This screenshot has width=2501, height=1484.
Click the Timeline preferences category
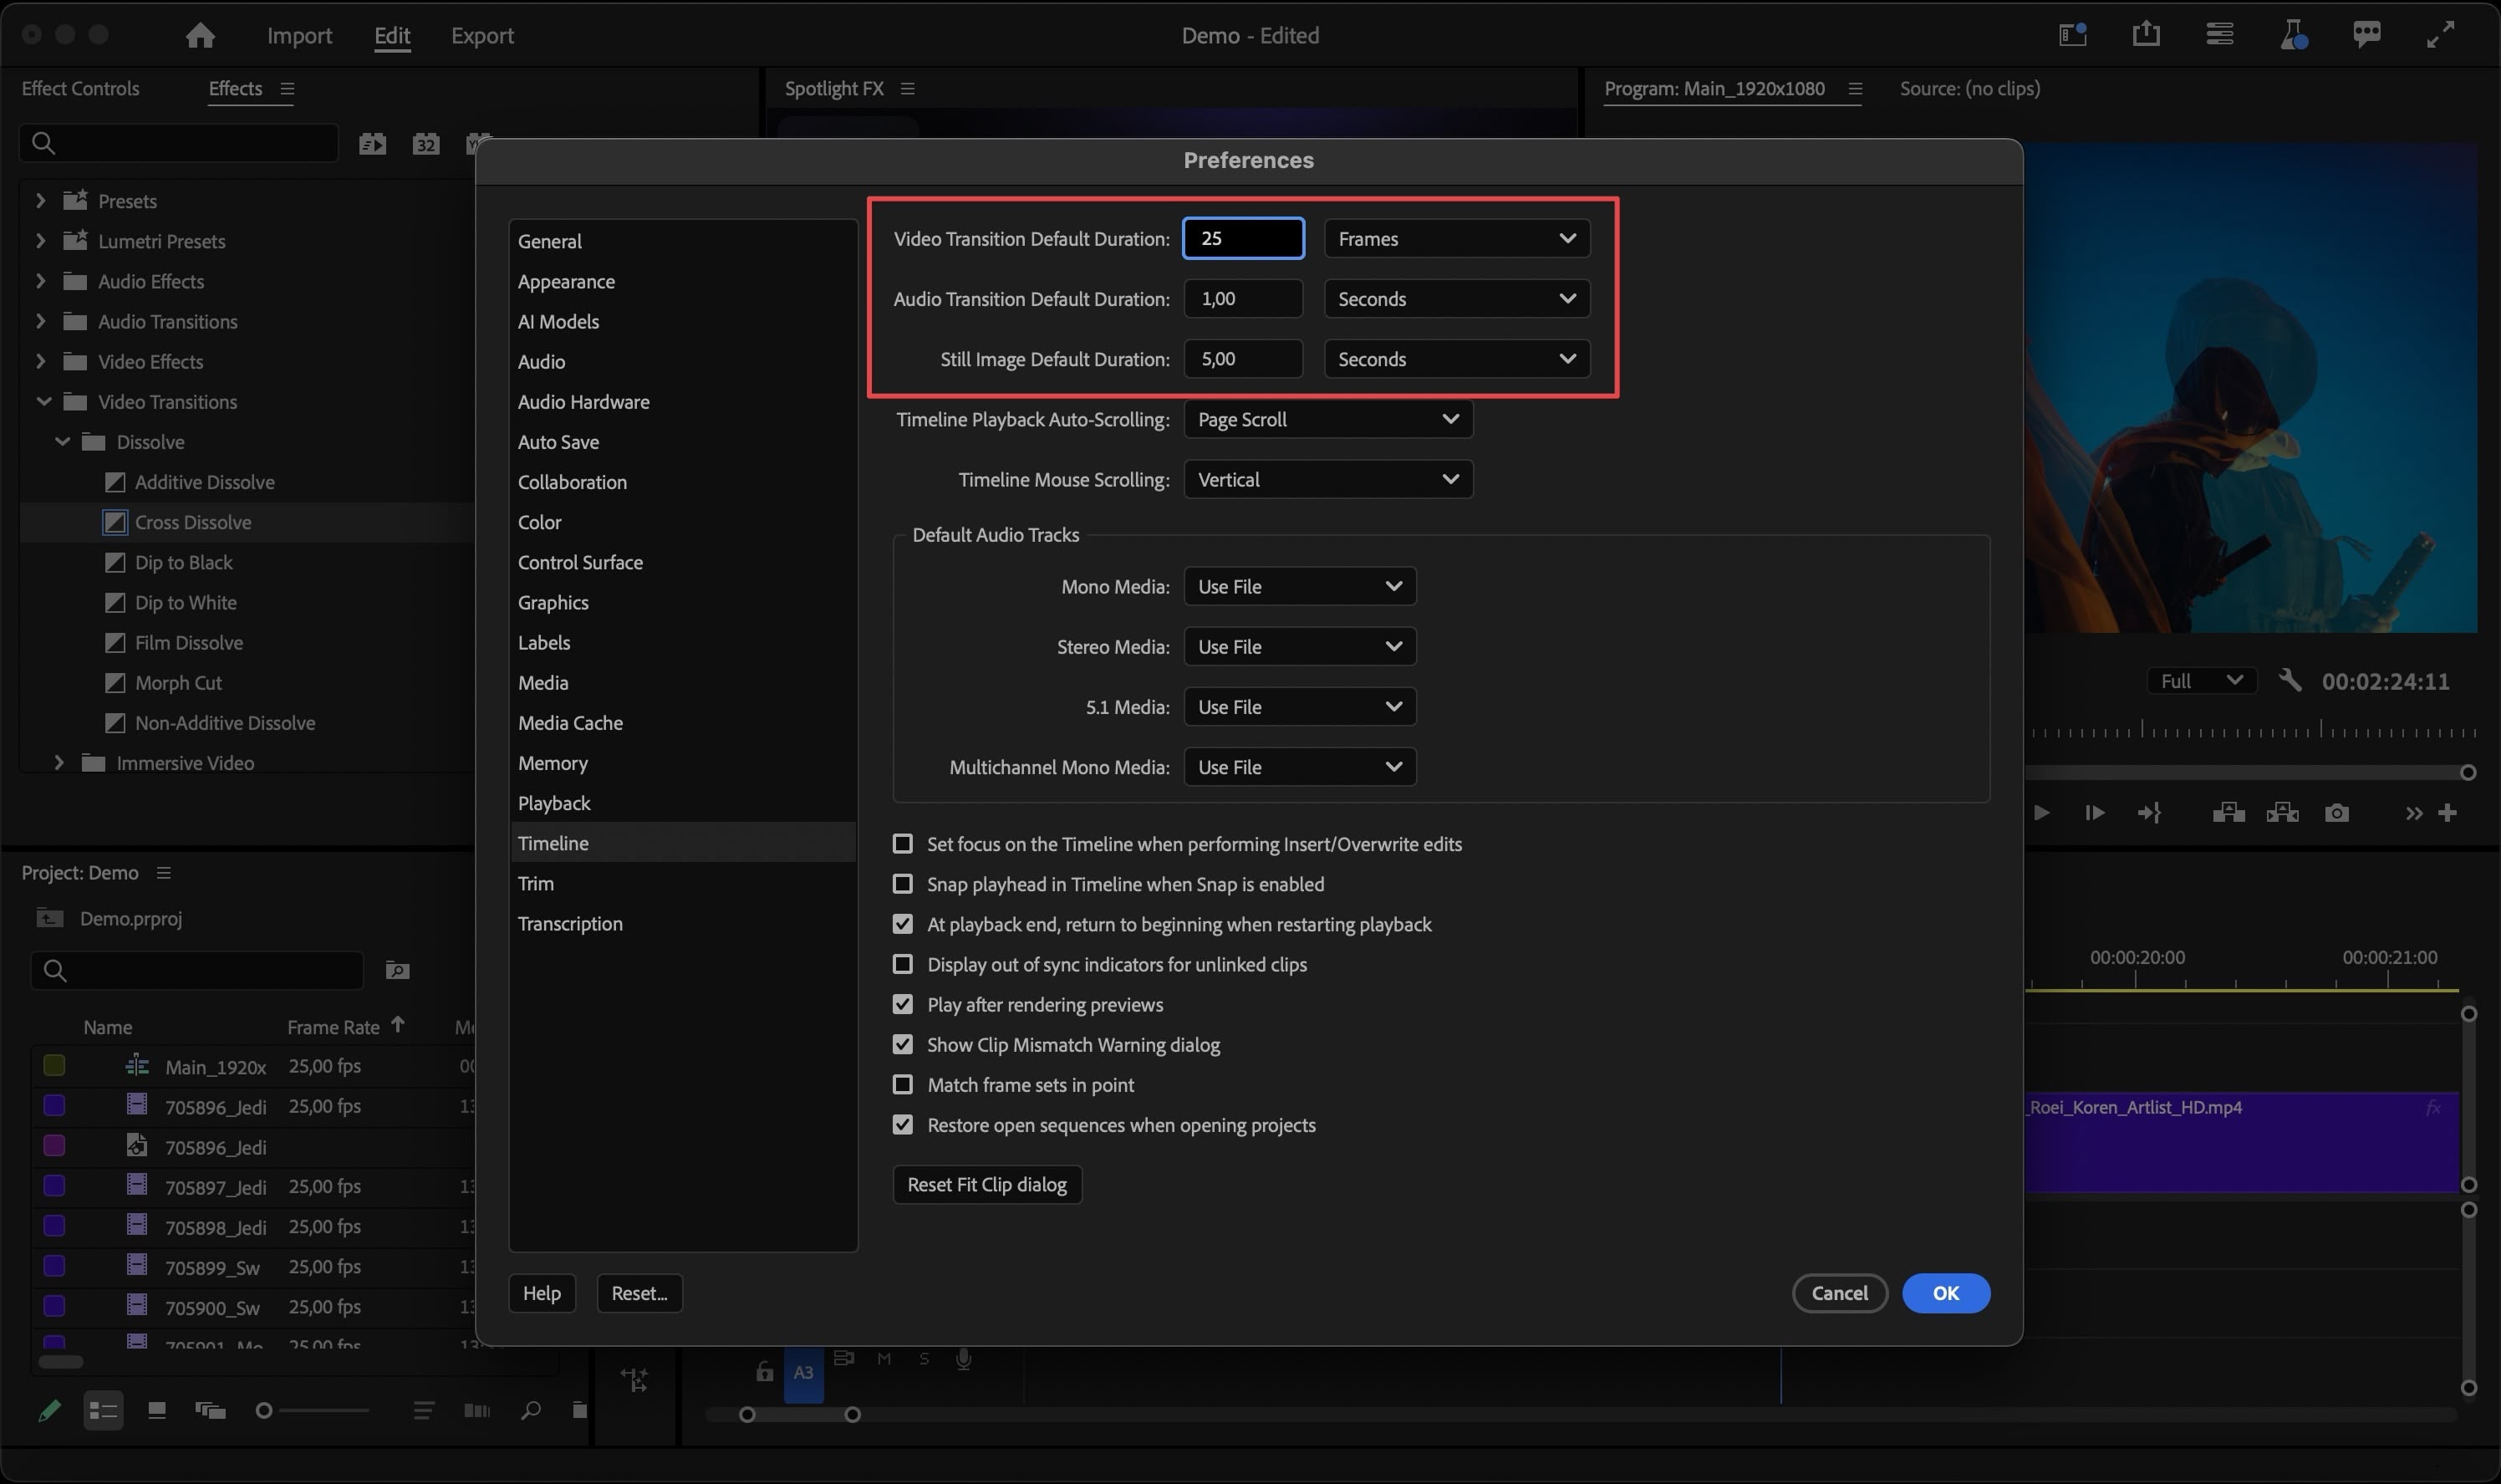tap(553, 843)
